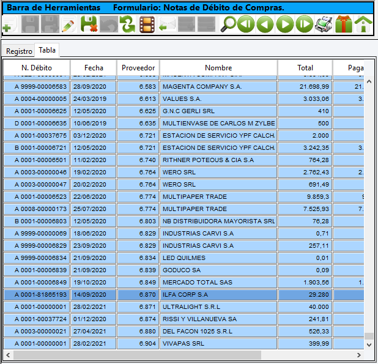Click the pencil edit record icon

(69, 24)
